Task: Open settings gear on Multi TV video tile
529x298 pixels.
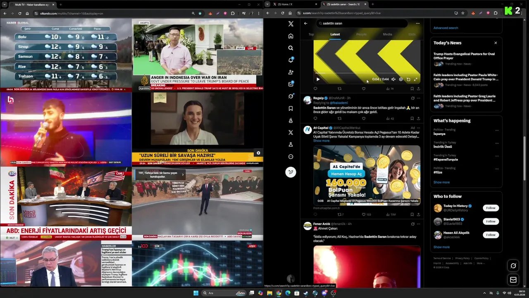Action: click(x=258, y=153)
